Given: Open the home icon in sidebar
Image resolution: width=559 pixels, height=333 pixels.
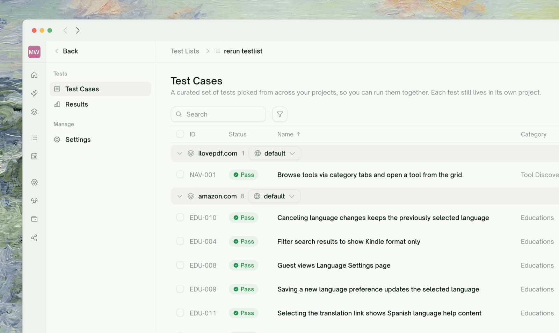Looking at the screenshot, I should 34,75.
